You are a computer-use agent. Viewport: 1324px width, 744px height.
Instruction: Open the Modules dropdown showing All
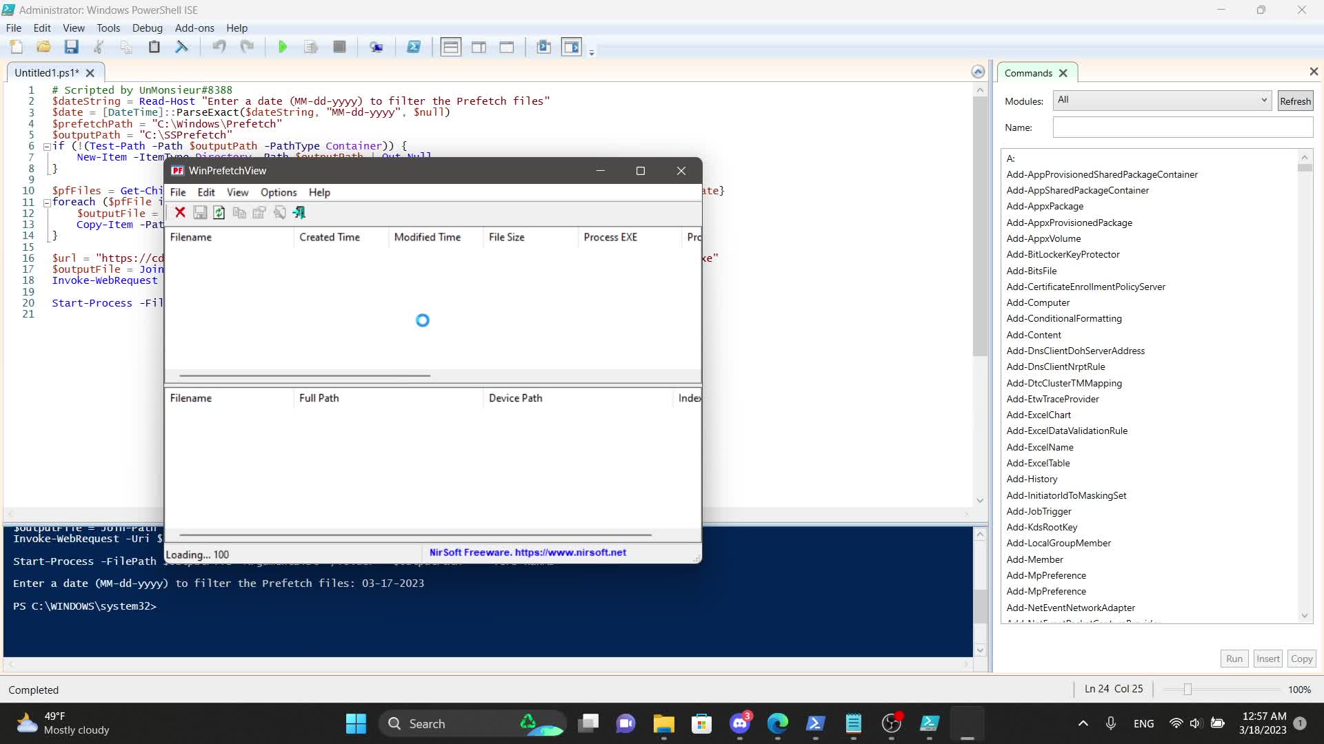(x=1162, y=101)
